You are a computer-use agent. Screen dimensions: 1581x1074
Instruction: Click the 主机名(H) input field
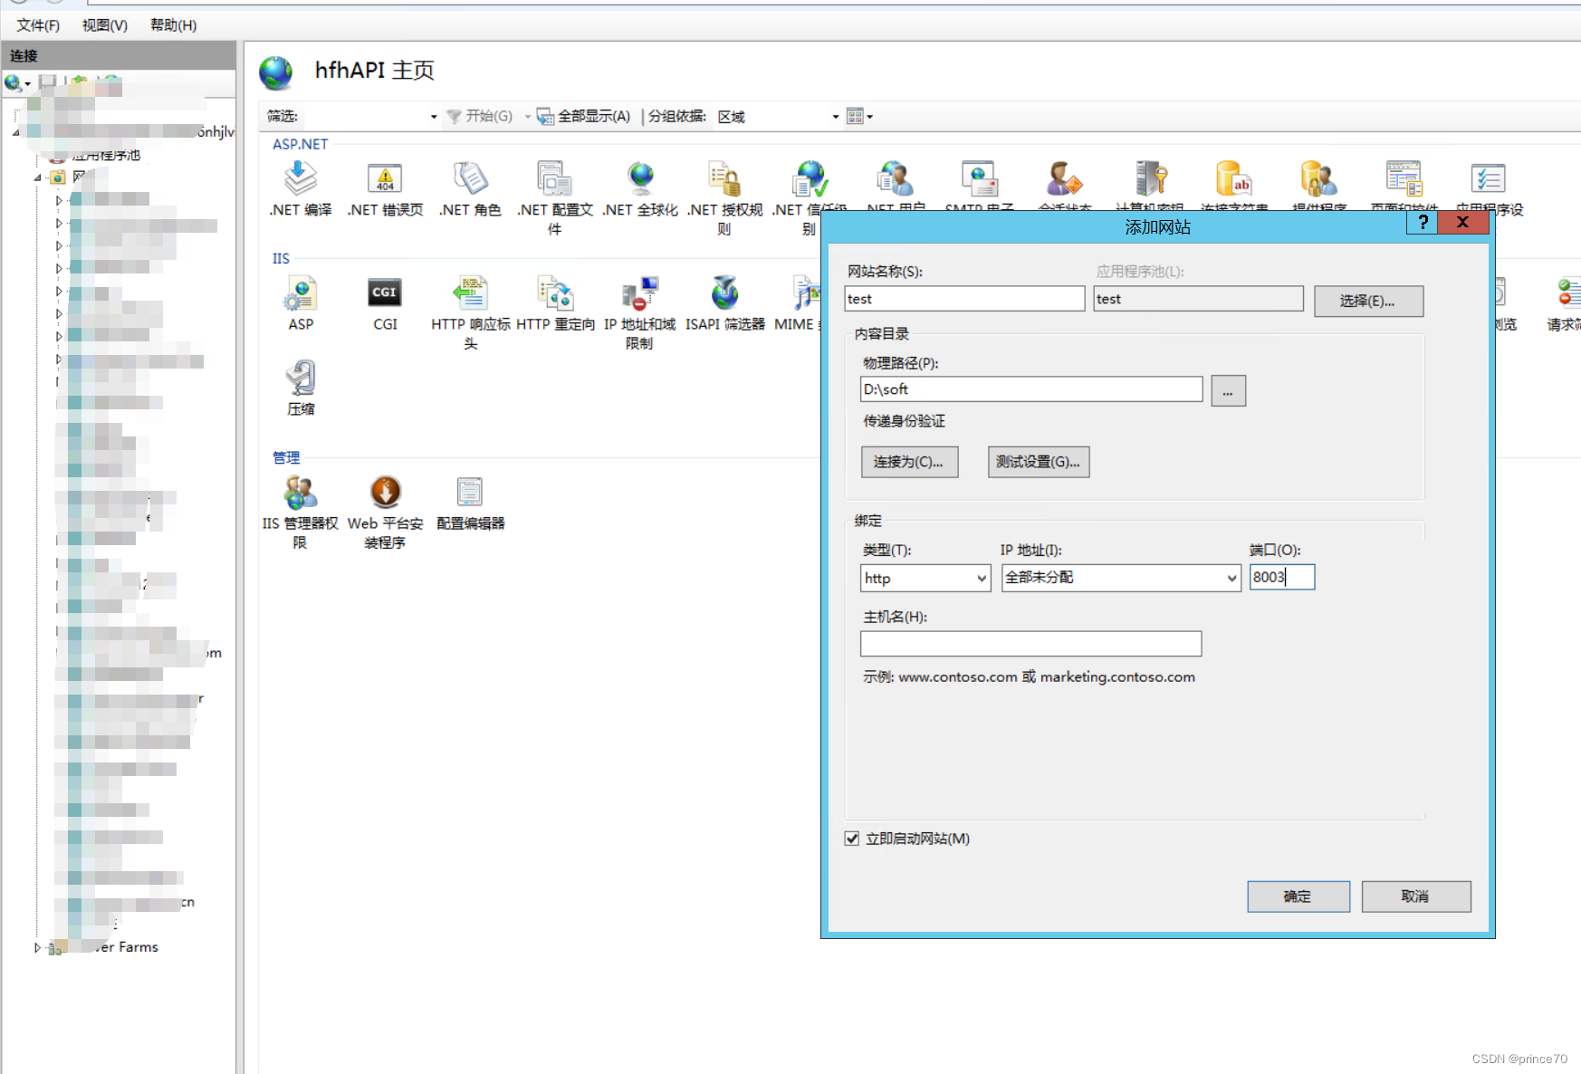click(x=1030, y=643)
